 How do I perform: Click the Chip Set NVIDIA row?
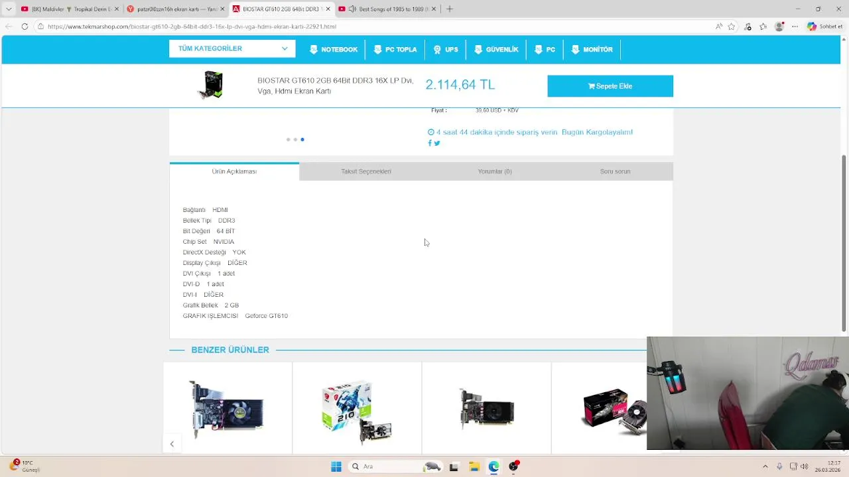point(208,242)
